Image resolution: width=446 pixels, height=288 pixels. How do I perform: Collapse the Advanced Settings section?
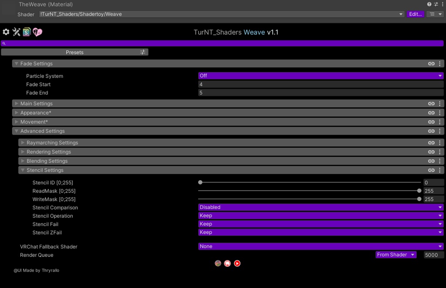tap(17, 131)
